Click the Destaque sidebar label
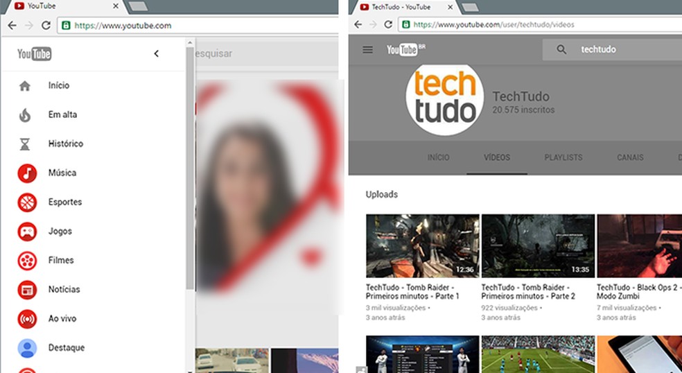Screen dimensions: 682x373 [67, 348]
